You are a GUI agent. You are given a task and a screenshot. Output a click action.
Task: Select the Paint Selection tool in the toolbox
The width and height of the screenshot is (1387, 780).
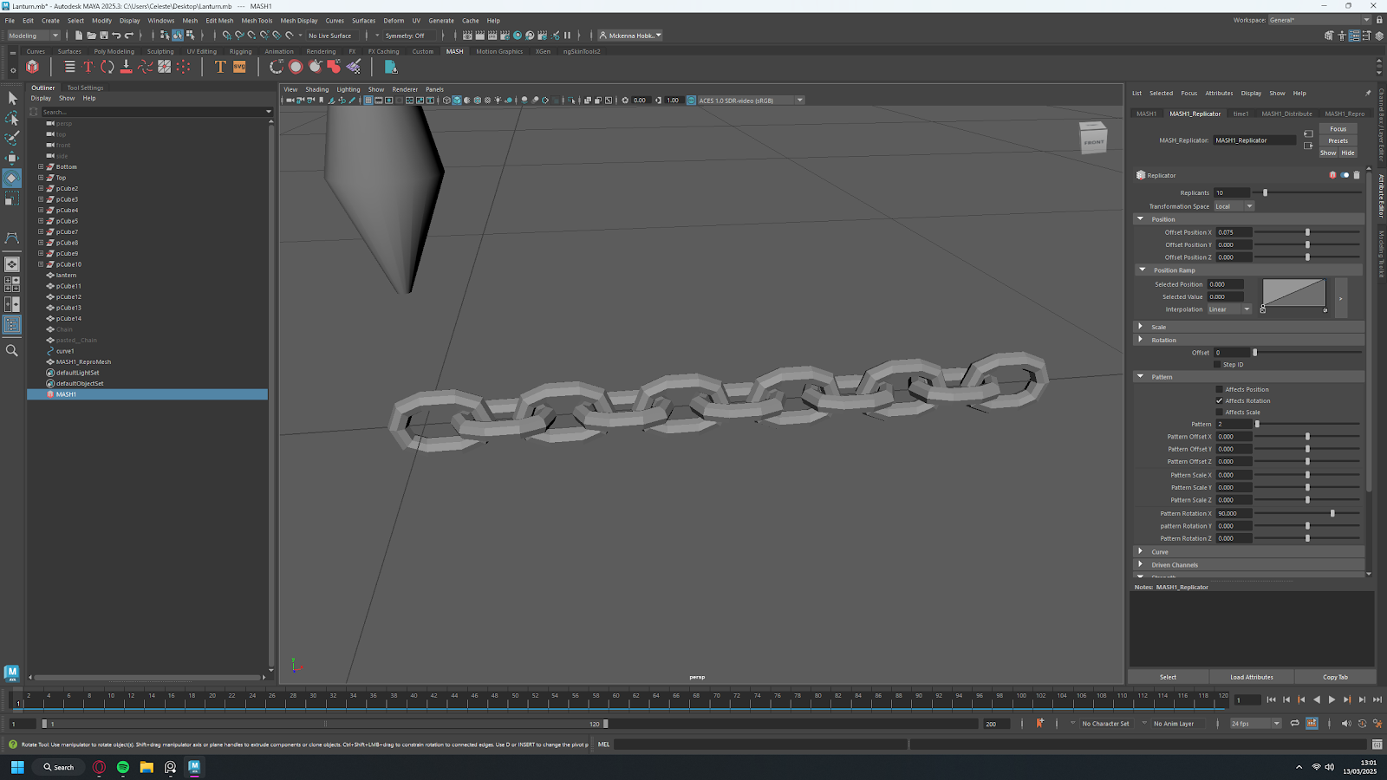click(x=12, y=138)
